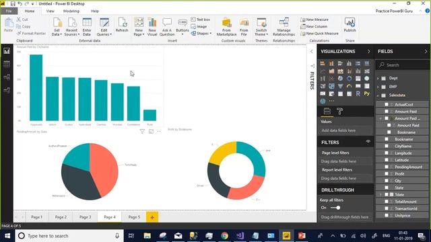Open the Switch Theme dropdown

click(261, 27)
